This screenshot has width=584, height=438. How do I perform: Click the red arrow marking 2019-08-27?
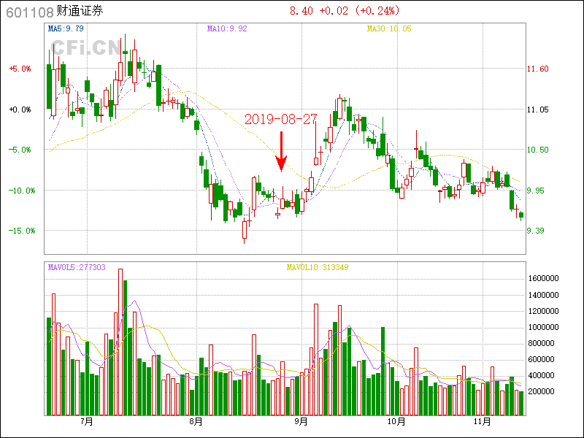tap(281, 152)
